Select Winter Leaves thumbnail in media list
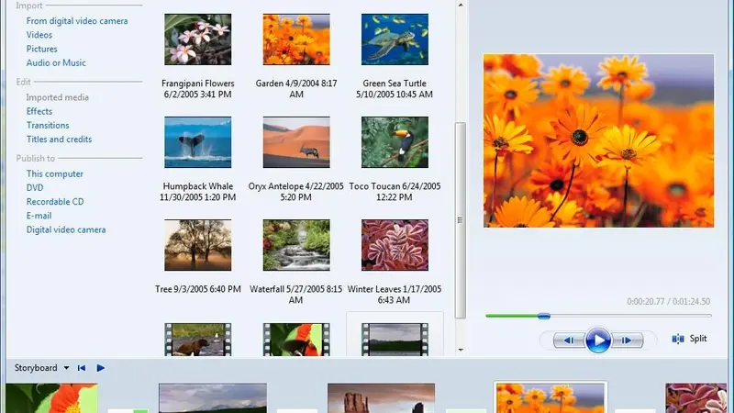The height and width of the screenshot is (413, 734). [x=395, y=245]
